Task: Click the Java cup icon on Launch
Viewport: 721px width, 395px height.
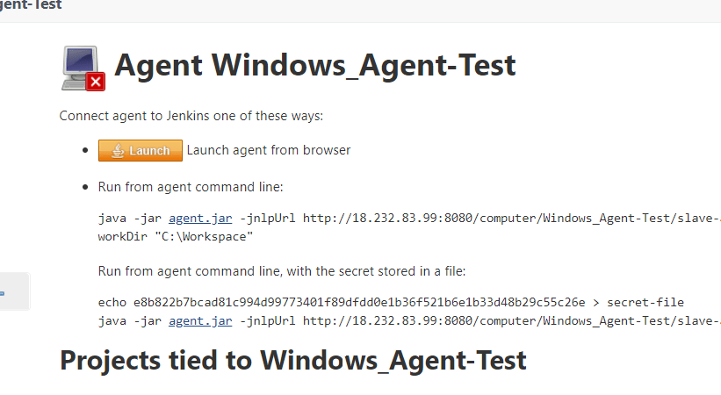Action: tap(118, 150)
